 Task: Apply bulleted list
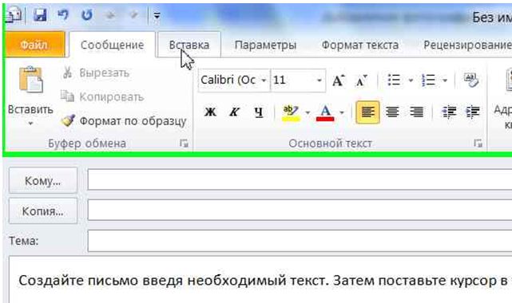point(394,80)
